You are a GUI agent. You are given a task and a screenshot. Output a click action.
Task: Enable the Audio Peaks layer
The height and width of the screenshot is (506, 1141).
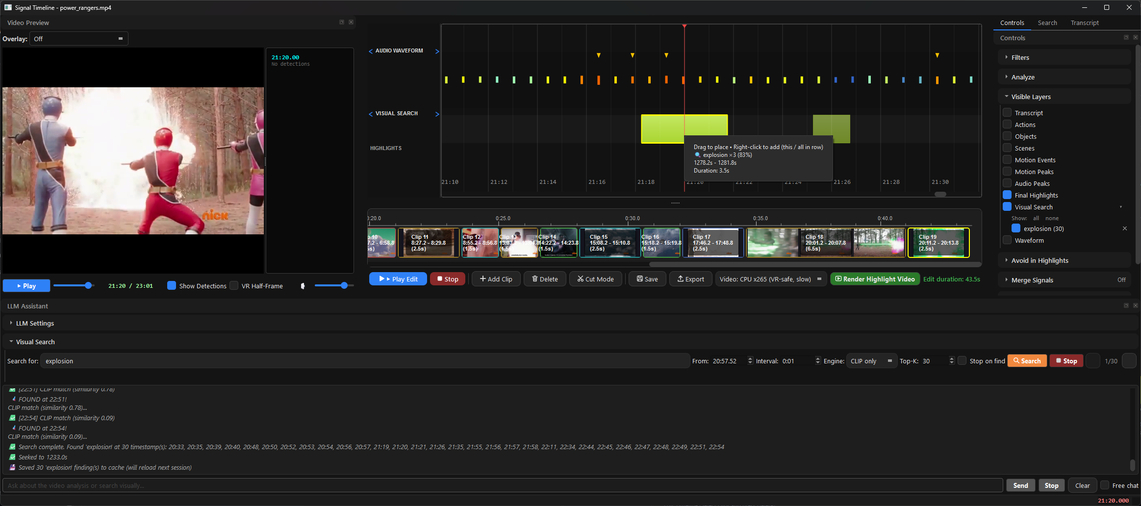coord(1007,183)
